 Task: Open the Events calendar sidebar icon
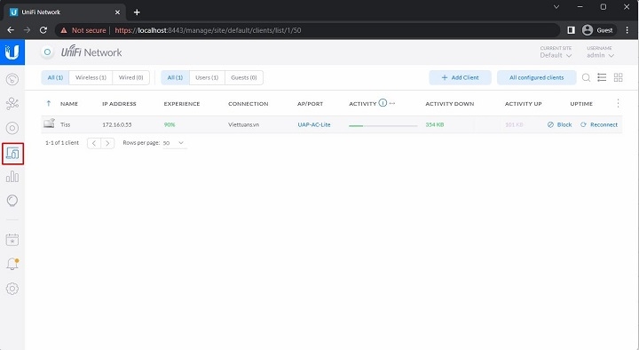click(12, 240)
